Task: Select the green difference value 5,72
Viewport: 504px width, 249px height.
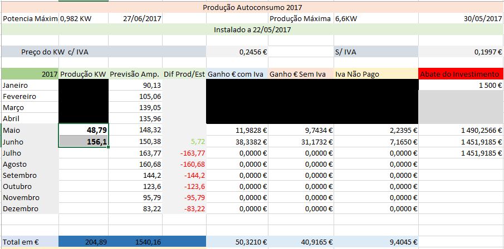Action: coord(184,142)
